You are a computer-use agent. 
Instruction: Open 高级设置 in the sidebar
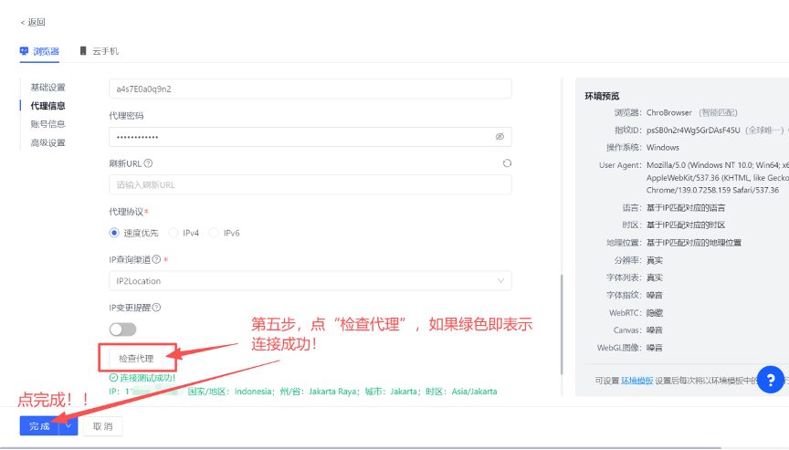[x=47, y=142]
